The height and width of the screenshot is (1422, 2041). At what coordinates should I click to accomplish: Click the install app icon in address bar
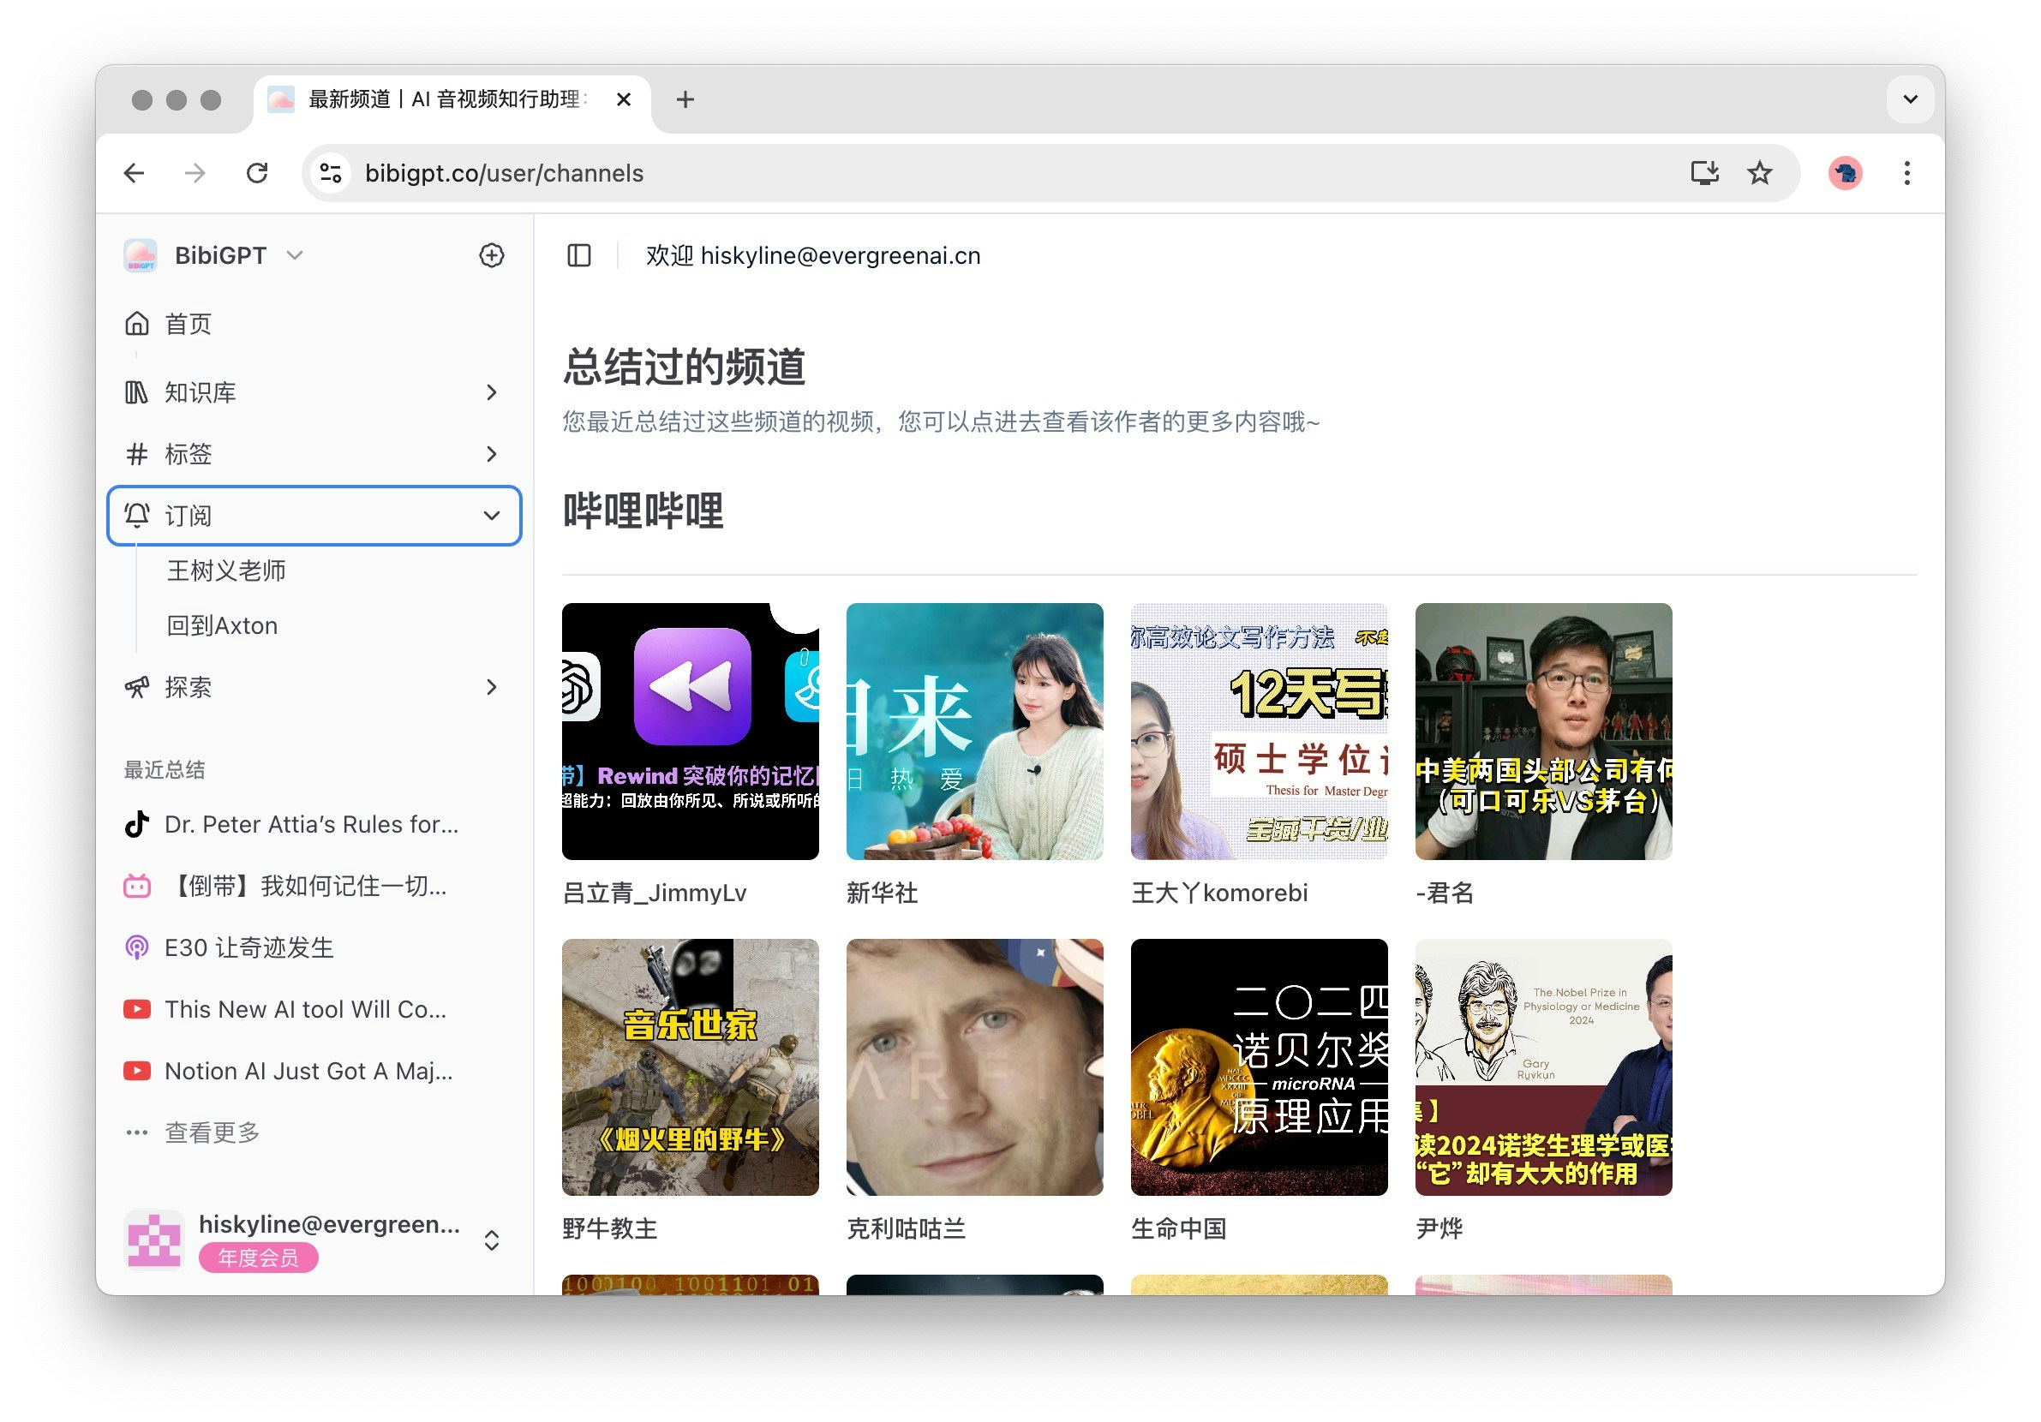(1704, 173)
